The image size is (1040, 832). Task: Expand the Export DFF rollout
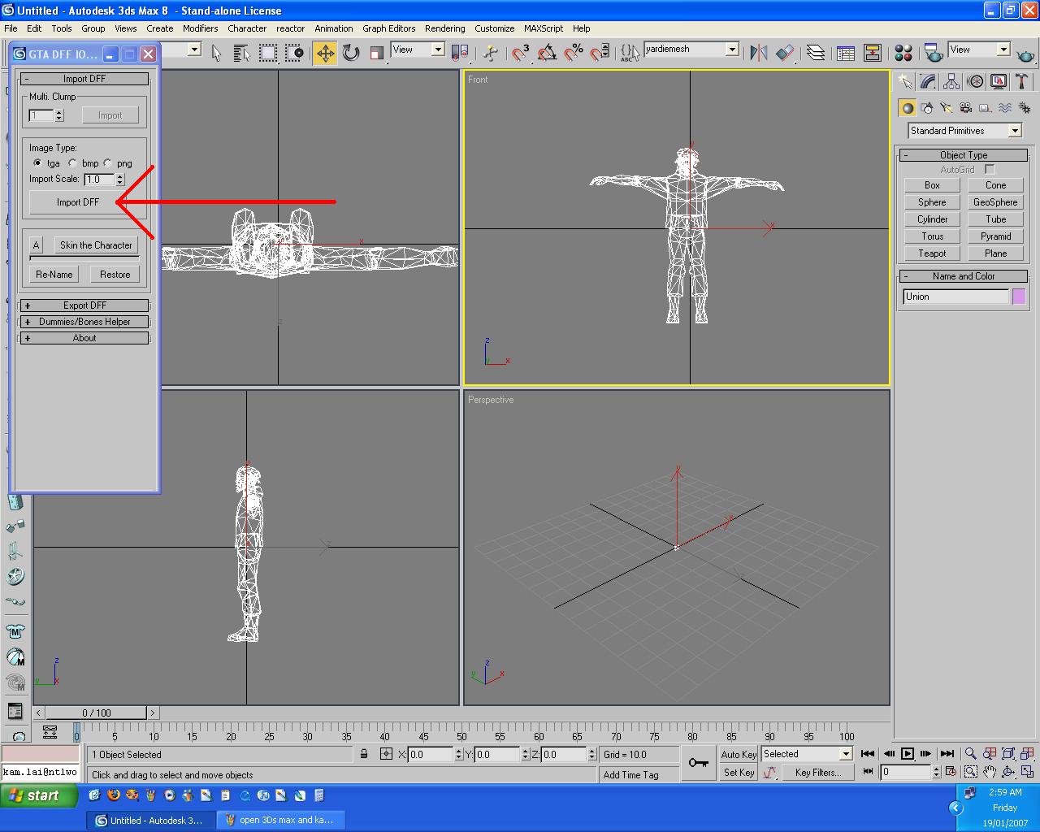pyautogui.click(x=84, y=305)
